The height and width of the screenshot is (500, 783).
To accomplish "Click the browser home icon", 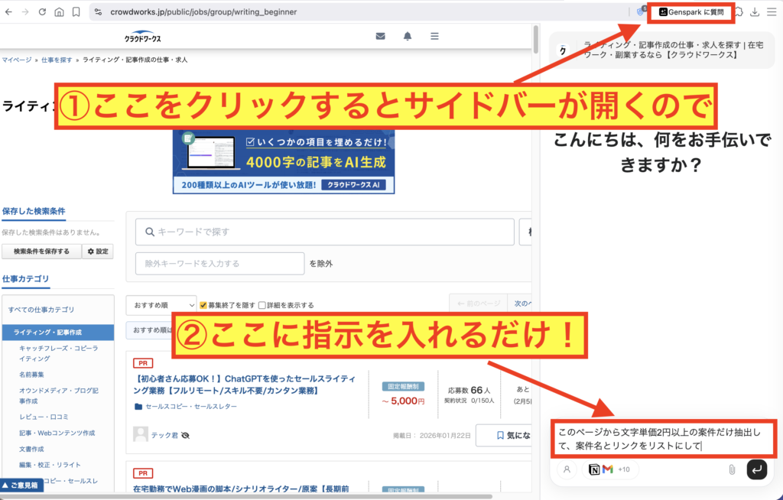I will tap(59, 12).
